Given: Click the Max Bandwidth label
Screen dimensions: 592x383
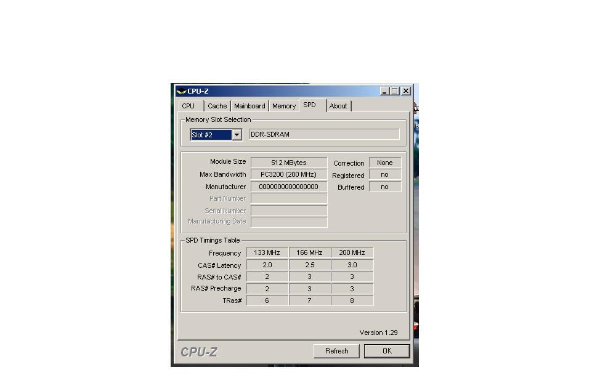Looking at the screenshot, I should click(223, 174).
